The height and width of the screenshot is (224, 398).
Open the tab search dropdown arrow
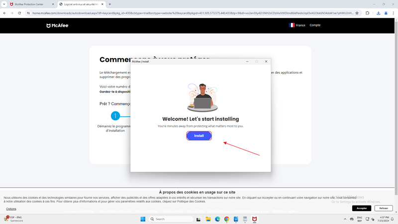pos(4,4)
